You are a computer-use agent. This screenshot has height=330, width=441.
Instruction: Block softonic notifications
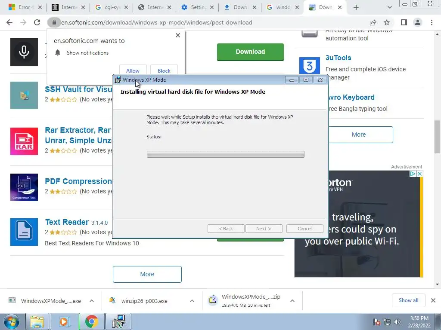tap(164, 71)
